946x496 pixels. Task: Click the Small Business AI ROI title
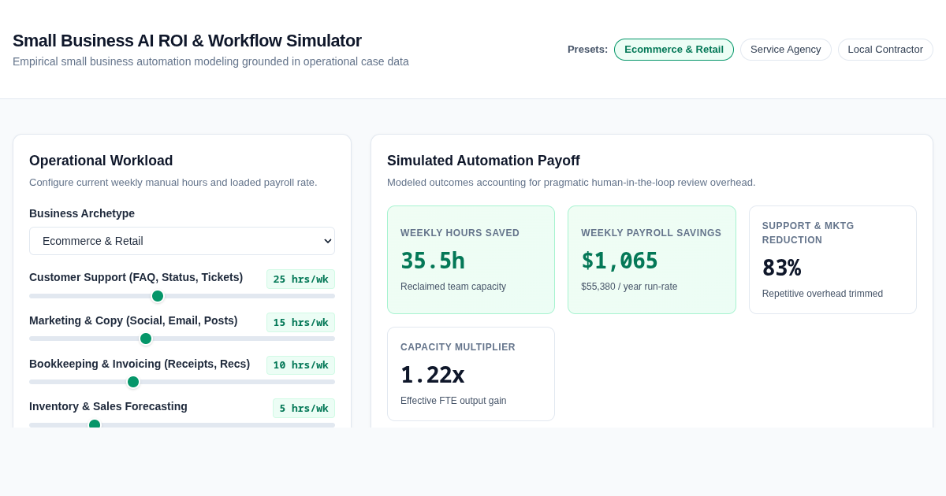(187, 40)
